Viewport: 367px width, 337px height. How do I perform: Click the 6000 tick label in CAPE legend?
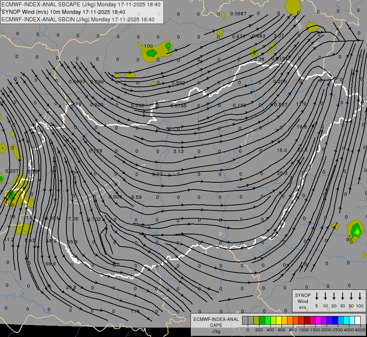360,330
